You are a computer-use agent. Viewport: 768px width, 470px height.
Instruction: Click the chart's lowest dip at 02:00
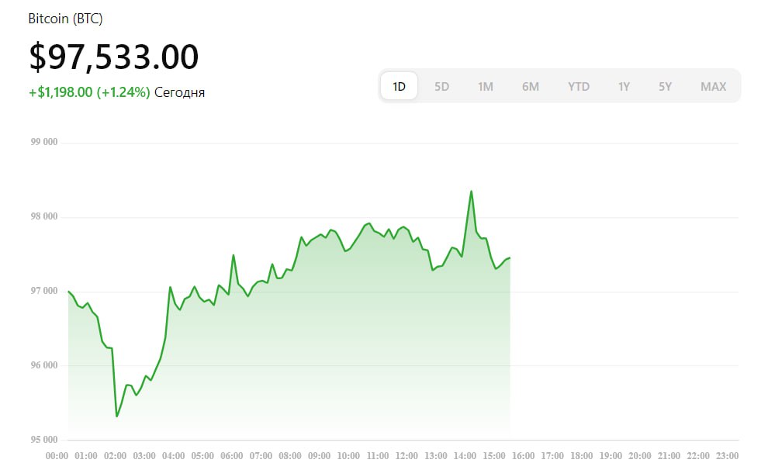click(116, 416)
